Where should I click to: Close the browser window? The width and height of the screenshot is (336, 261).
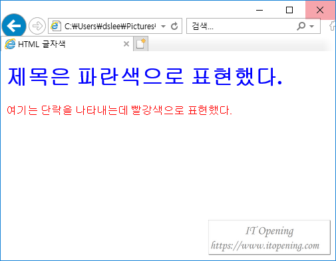tap(320, 10)
